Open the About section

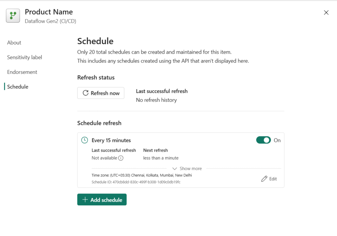[14, 43]
